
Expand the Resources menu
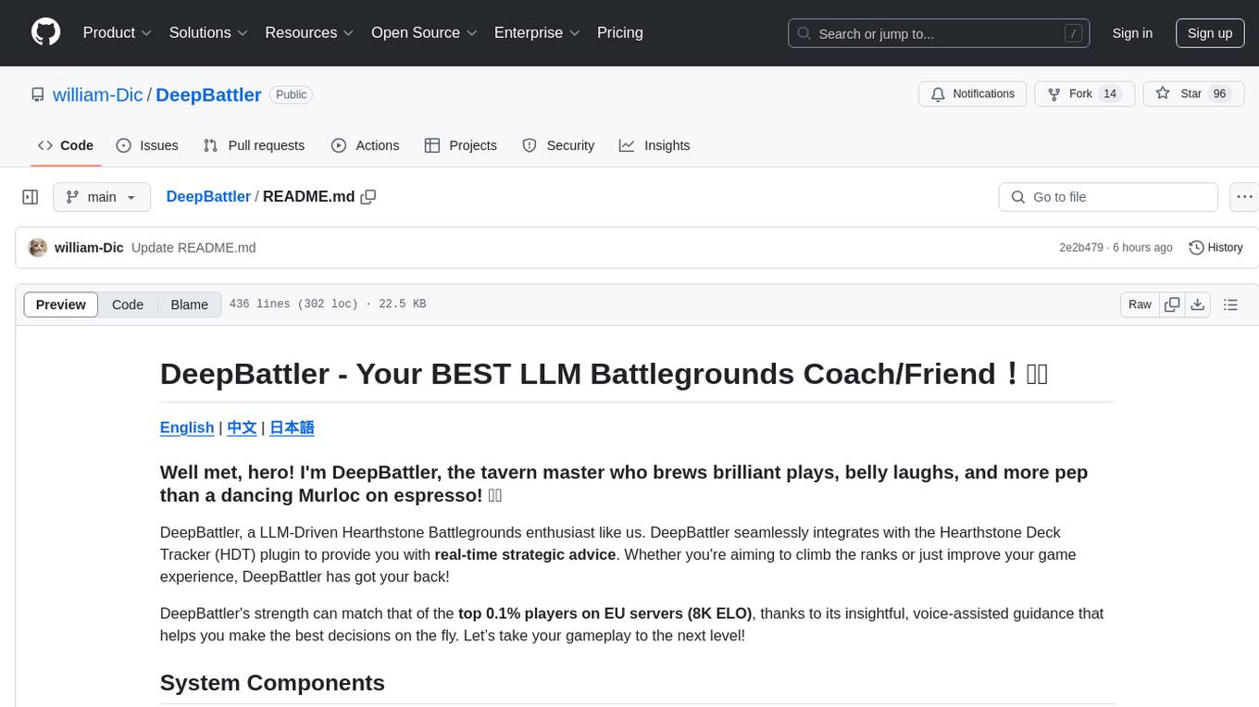click(x=309, y=32)
